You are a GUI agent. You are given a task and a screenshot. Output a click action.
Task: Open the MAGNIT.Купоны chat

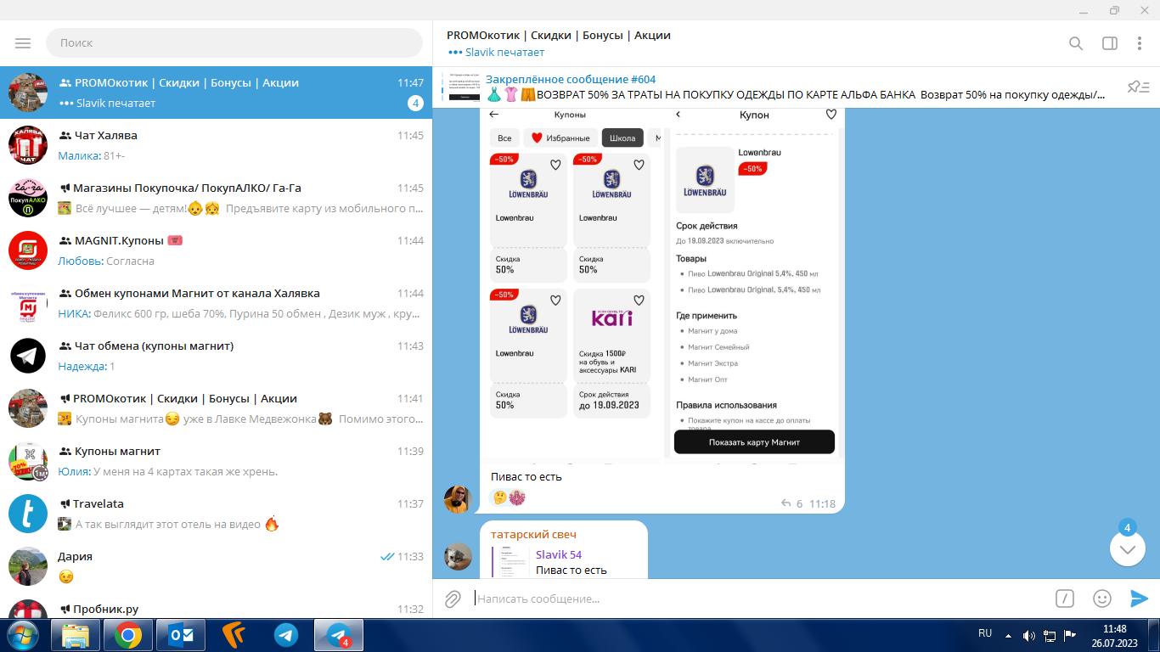tap(217, 250)
